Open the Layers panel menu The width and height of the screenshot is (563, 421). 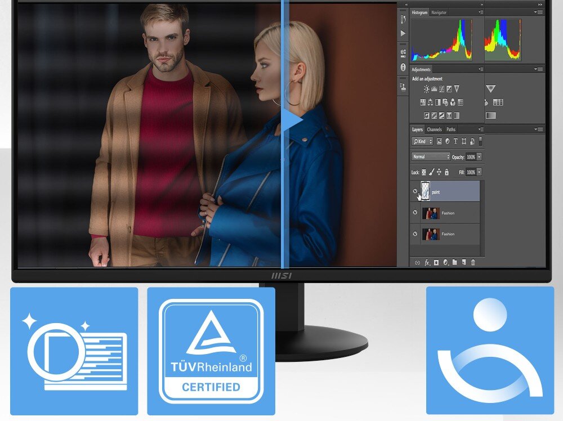click(481, 129)
